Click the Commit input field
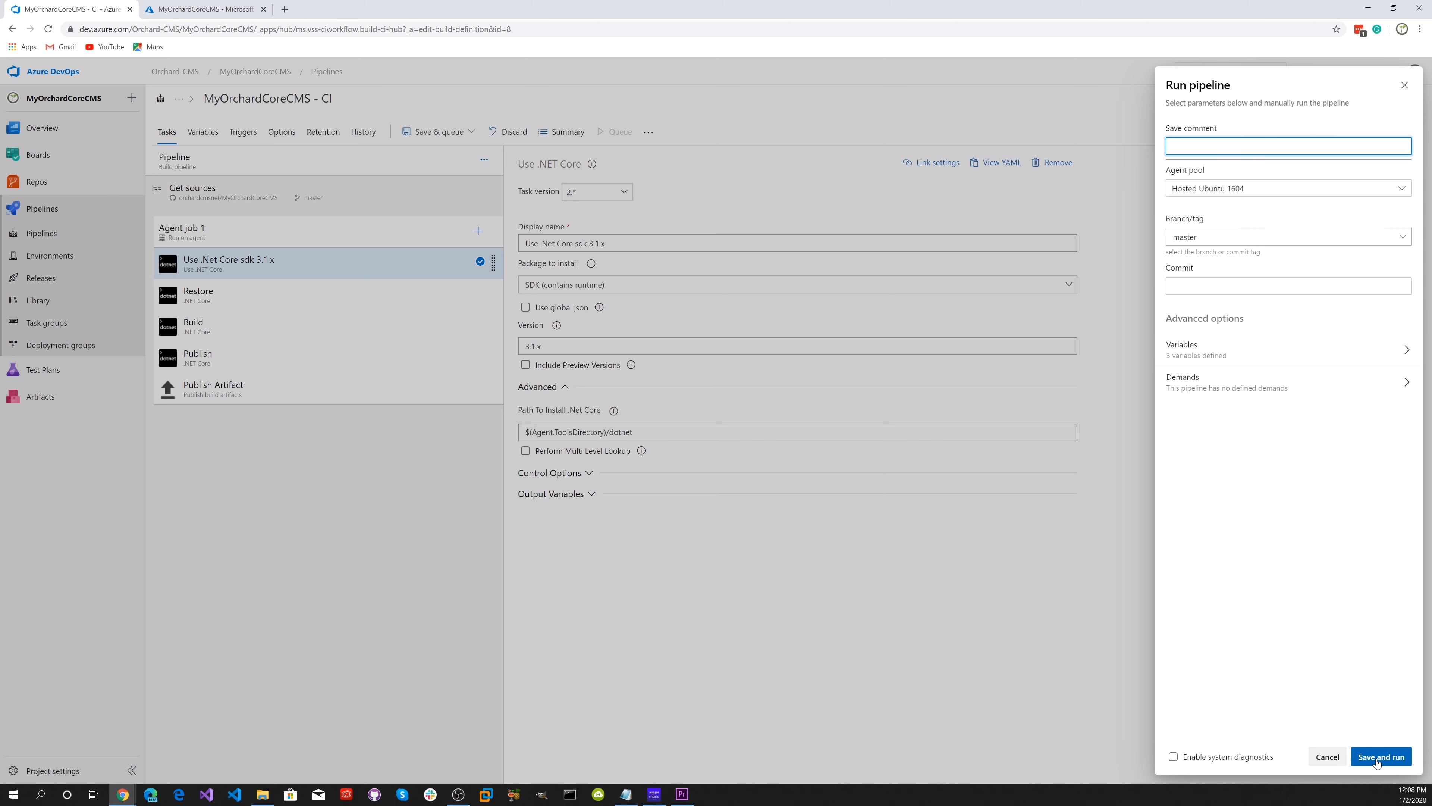The width and height of the screenshot is (1432, 806). tap(1288, 287)
